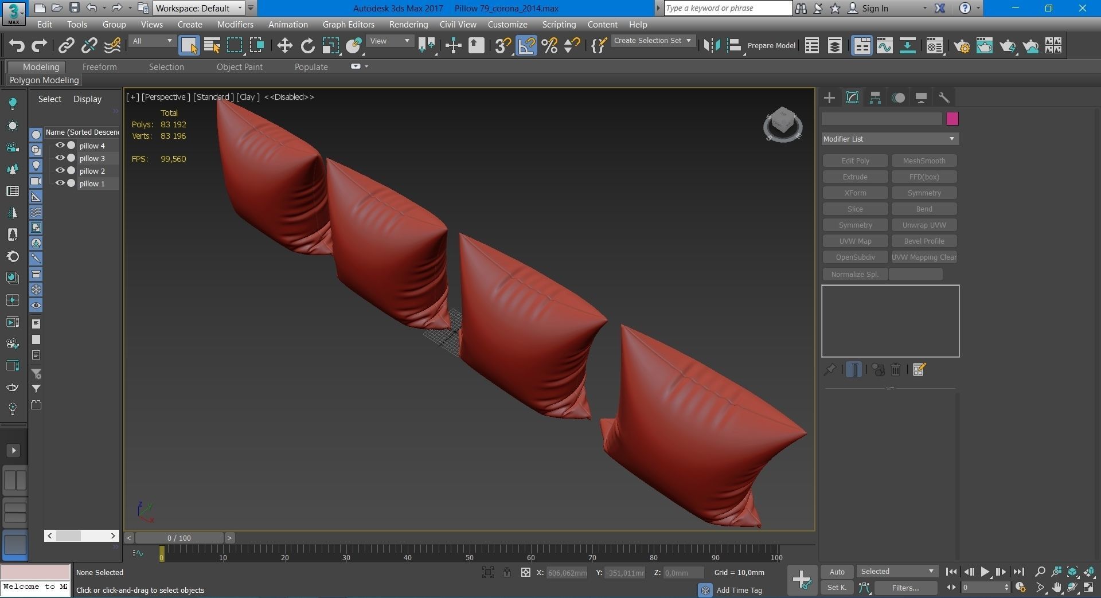Click the Key Filters button
Screen dimensions: 1101x598
coord(905,588)
